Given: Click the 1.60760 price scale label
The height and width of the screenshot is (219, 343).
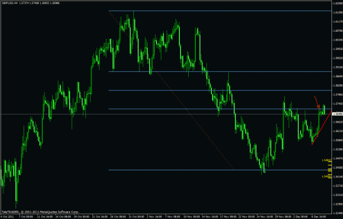Looking at the screenshot, I should pos(338,31).
